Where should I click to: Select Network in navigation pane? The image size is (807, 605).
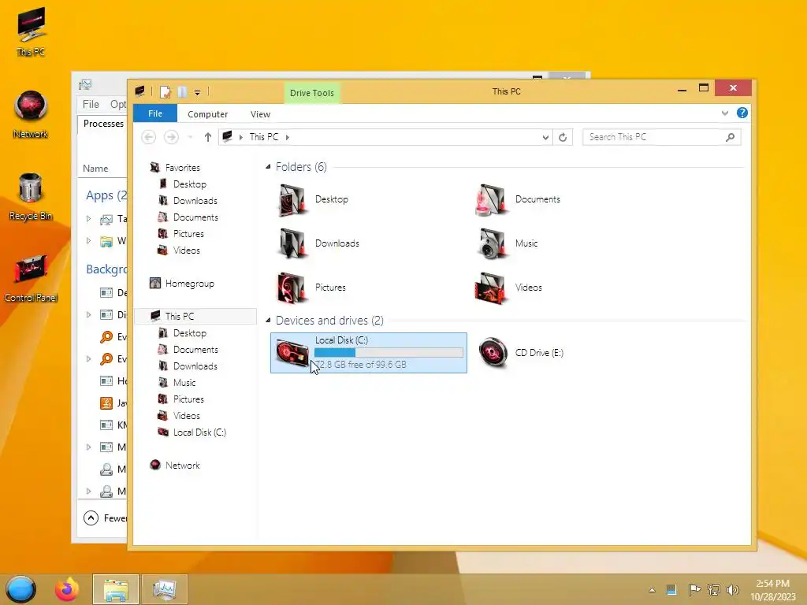[x=175, y=466]
